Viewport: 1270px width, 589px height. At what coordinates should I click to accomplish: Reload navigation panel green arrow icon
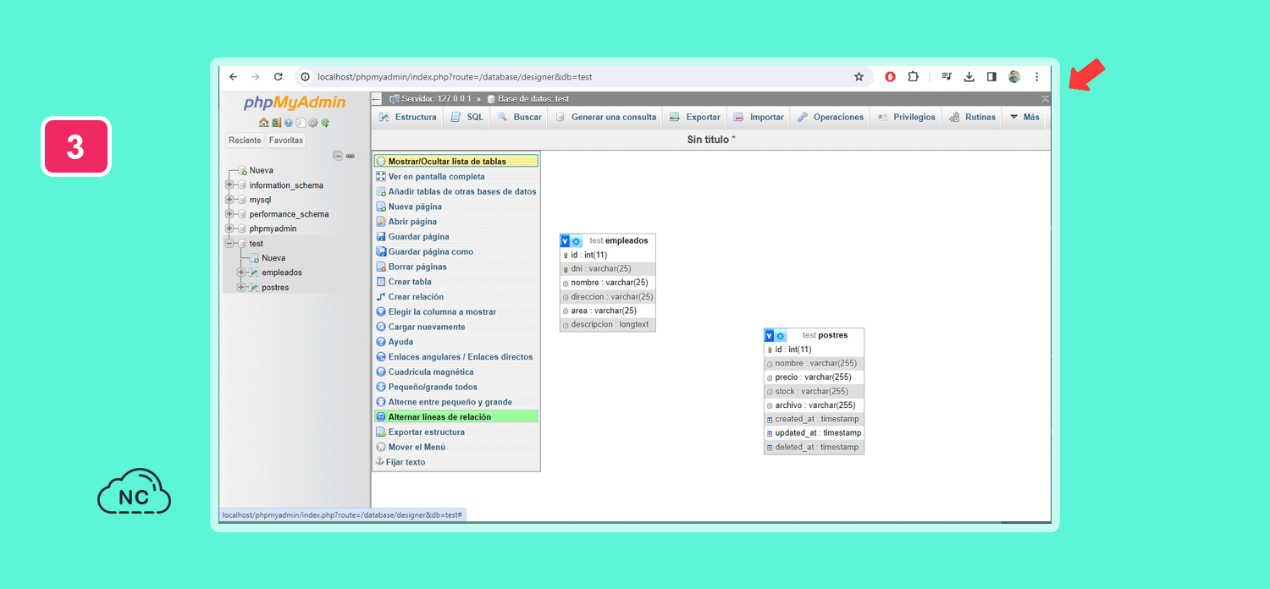coord(325,123)
